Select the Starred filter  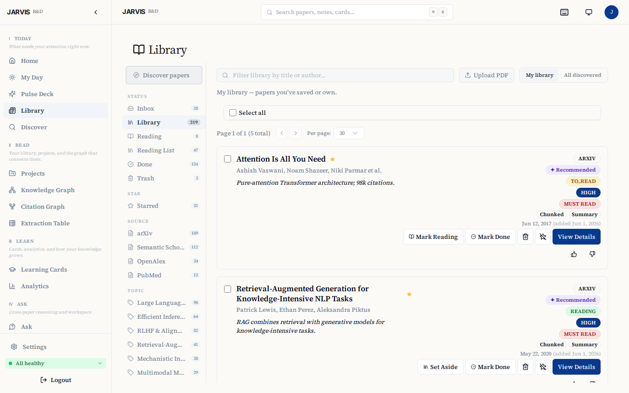(164, 206)
